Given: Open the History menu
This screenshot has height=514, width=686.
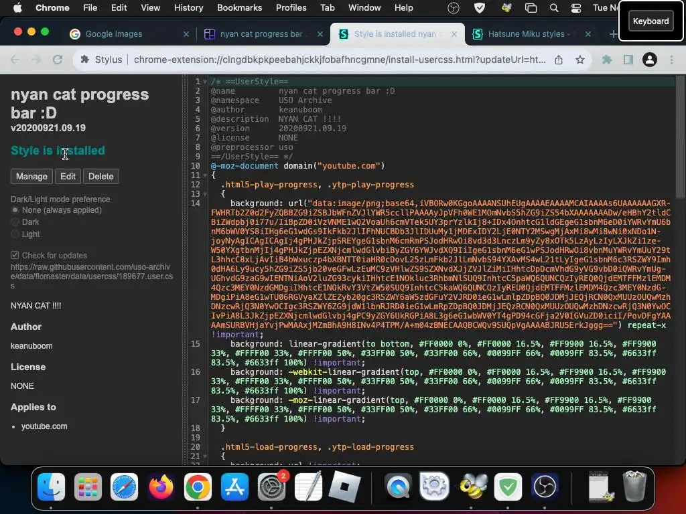Looking at the screenshot, I should [x=188, y=8].
